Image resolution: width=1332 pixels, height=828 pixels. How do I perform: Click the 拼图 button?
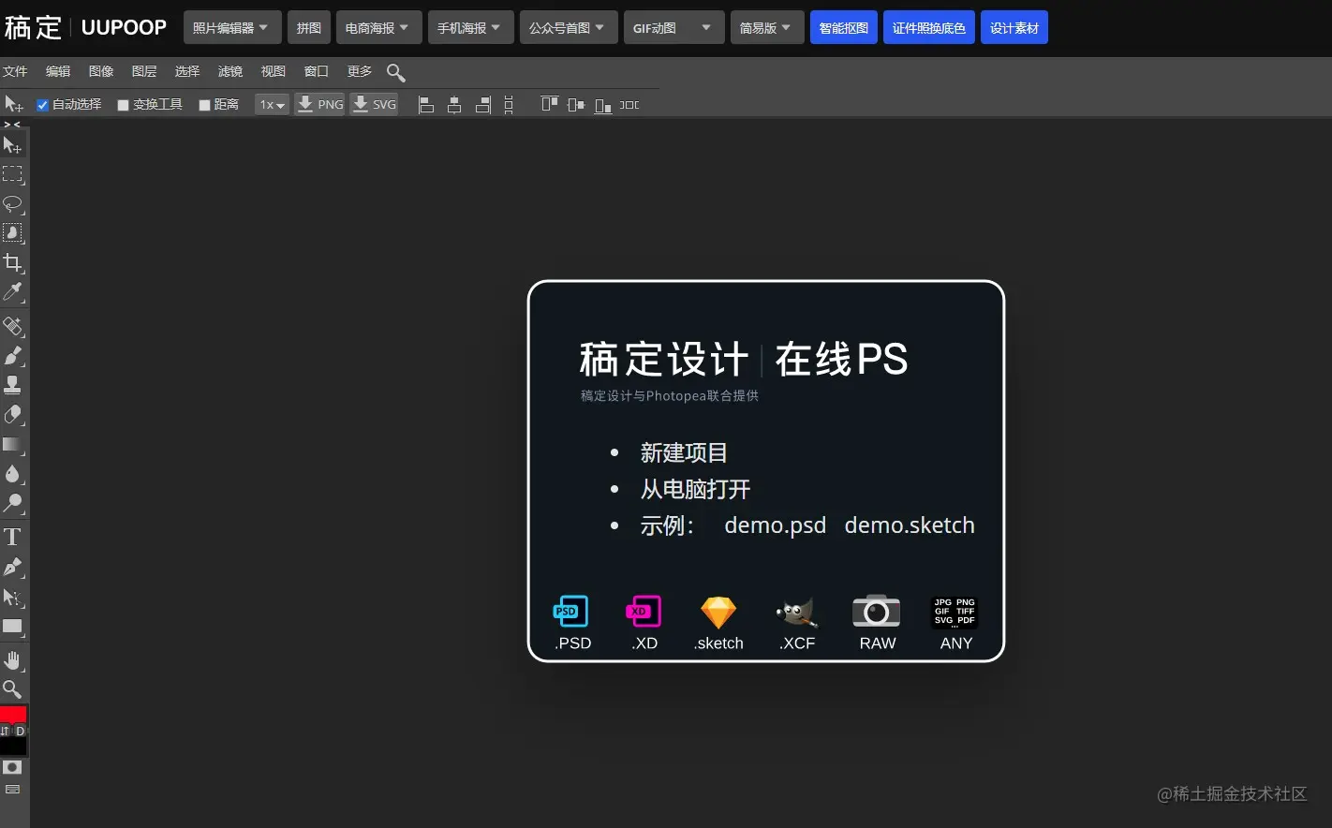tap(309, 28)
